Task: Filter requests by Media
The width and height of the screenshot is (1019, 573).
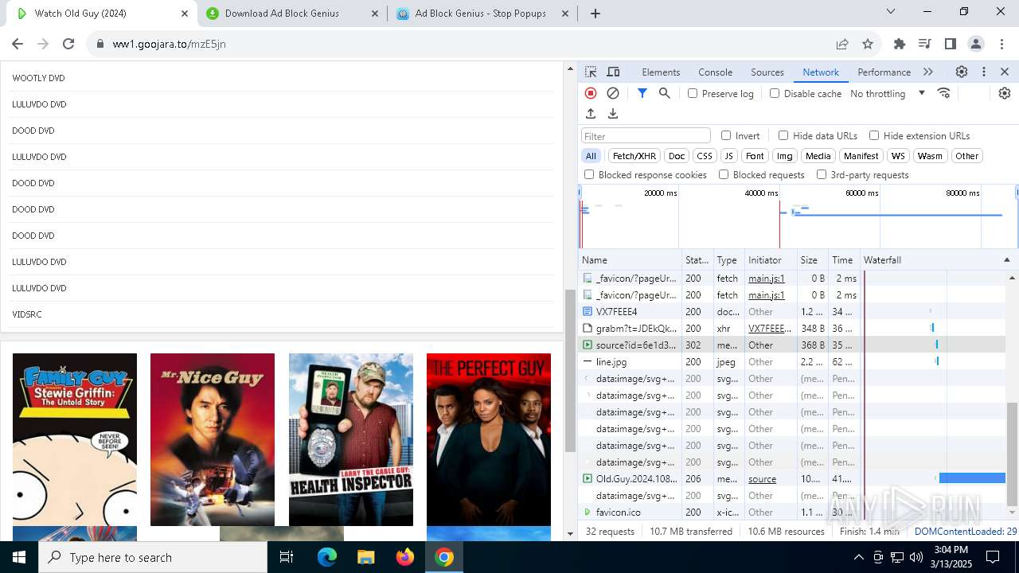Action: 818,156
